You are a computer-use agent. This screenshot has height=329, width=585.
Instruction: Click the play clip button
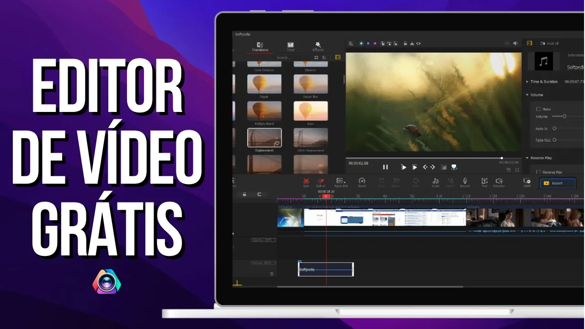(x=415, y=167)
